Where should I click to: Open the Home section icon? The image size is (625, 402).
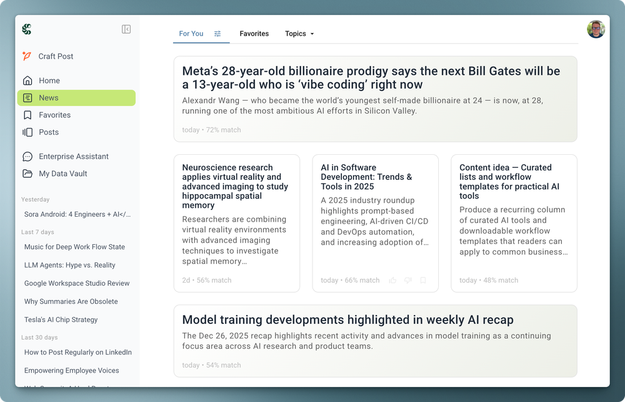click(x=29, y=81)
